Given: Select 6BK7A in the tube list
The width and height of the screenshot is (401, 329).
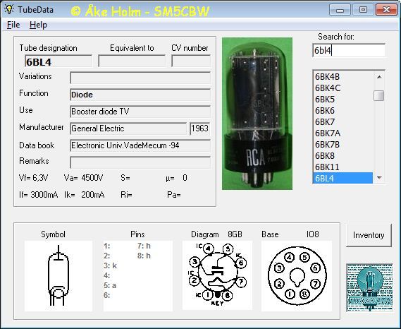Looking at the screenshot, I should tap(343, 133).
